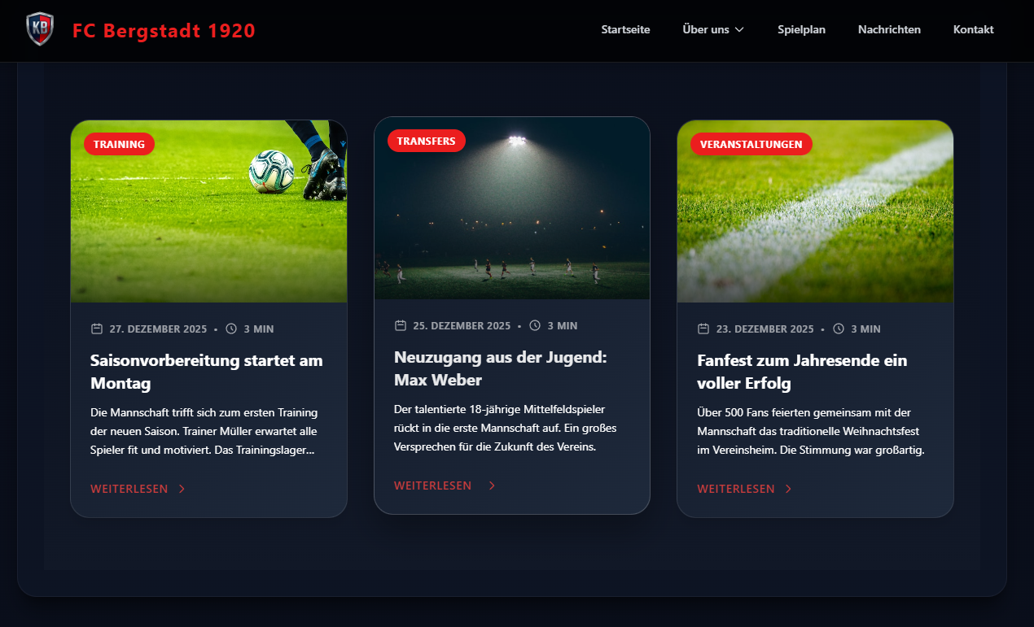Click arrow next to Weiterlesen on Fanfest card

[788, 489]
